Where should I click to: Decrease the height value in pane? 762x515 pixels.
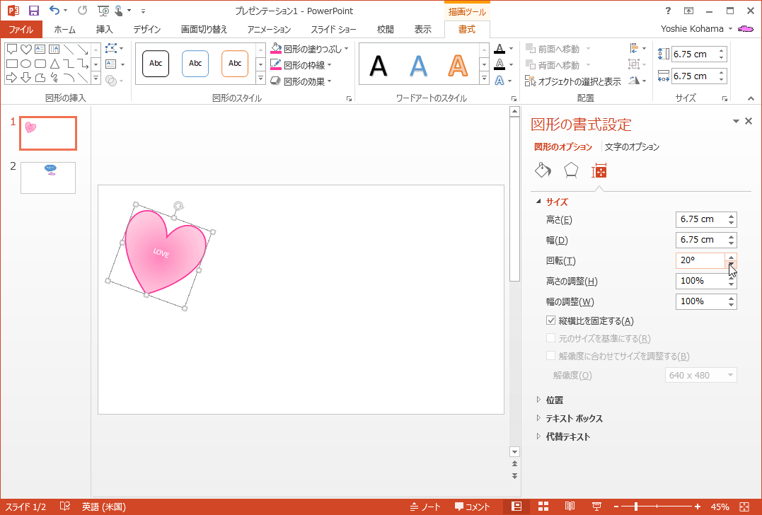tap(731, 223)
